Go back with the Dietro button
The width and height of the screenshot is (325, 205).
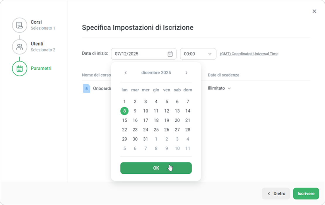(x=276, y=194)
